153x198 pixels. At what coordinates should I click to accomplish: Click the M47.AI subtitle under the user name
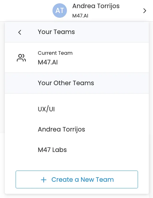click(80, 16)
